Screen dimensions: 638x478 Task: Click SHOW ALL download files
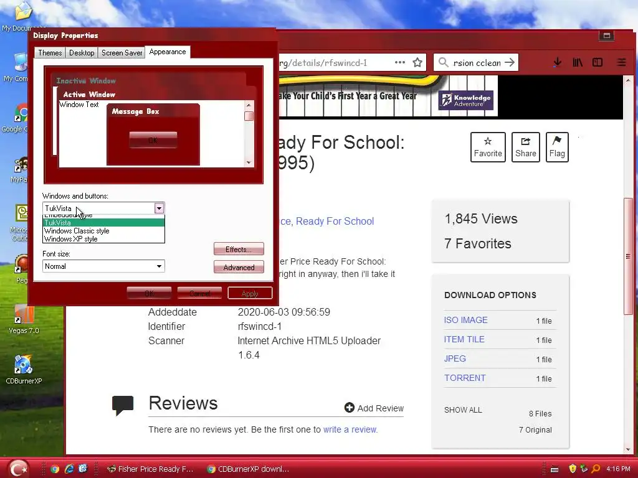[463, 410]
